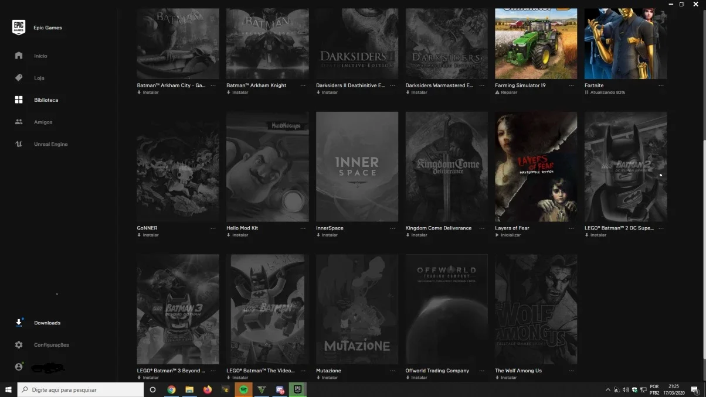Open the Configurações gear icon
The width and height of the screenshot is (706, 397).
(19, 345)
